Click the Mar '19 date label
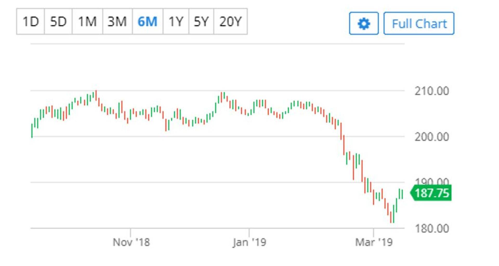Viewport: 499px width, 266px height. coord(374,242)
